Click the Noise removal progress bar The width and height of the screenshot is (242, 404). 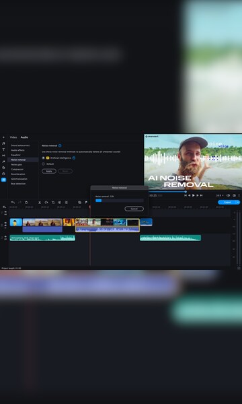tap(120, 201)
